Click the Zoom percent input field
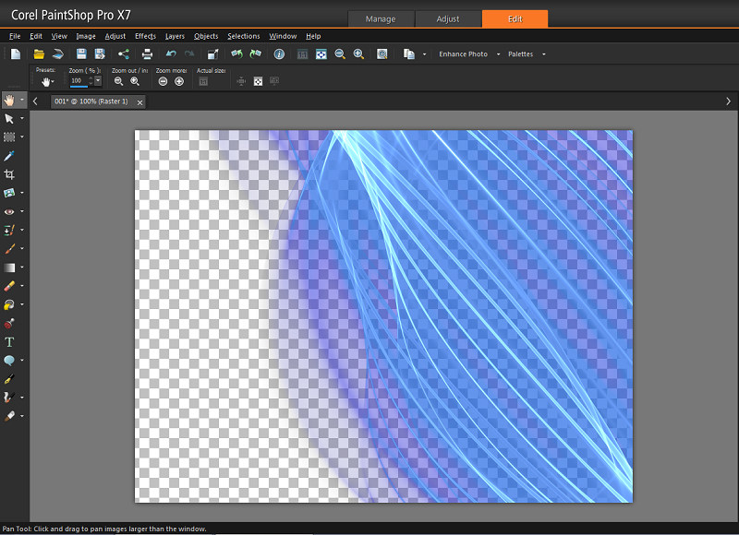 click(78, 81)
